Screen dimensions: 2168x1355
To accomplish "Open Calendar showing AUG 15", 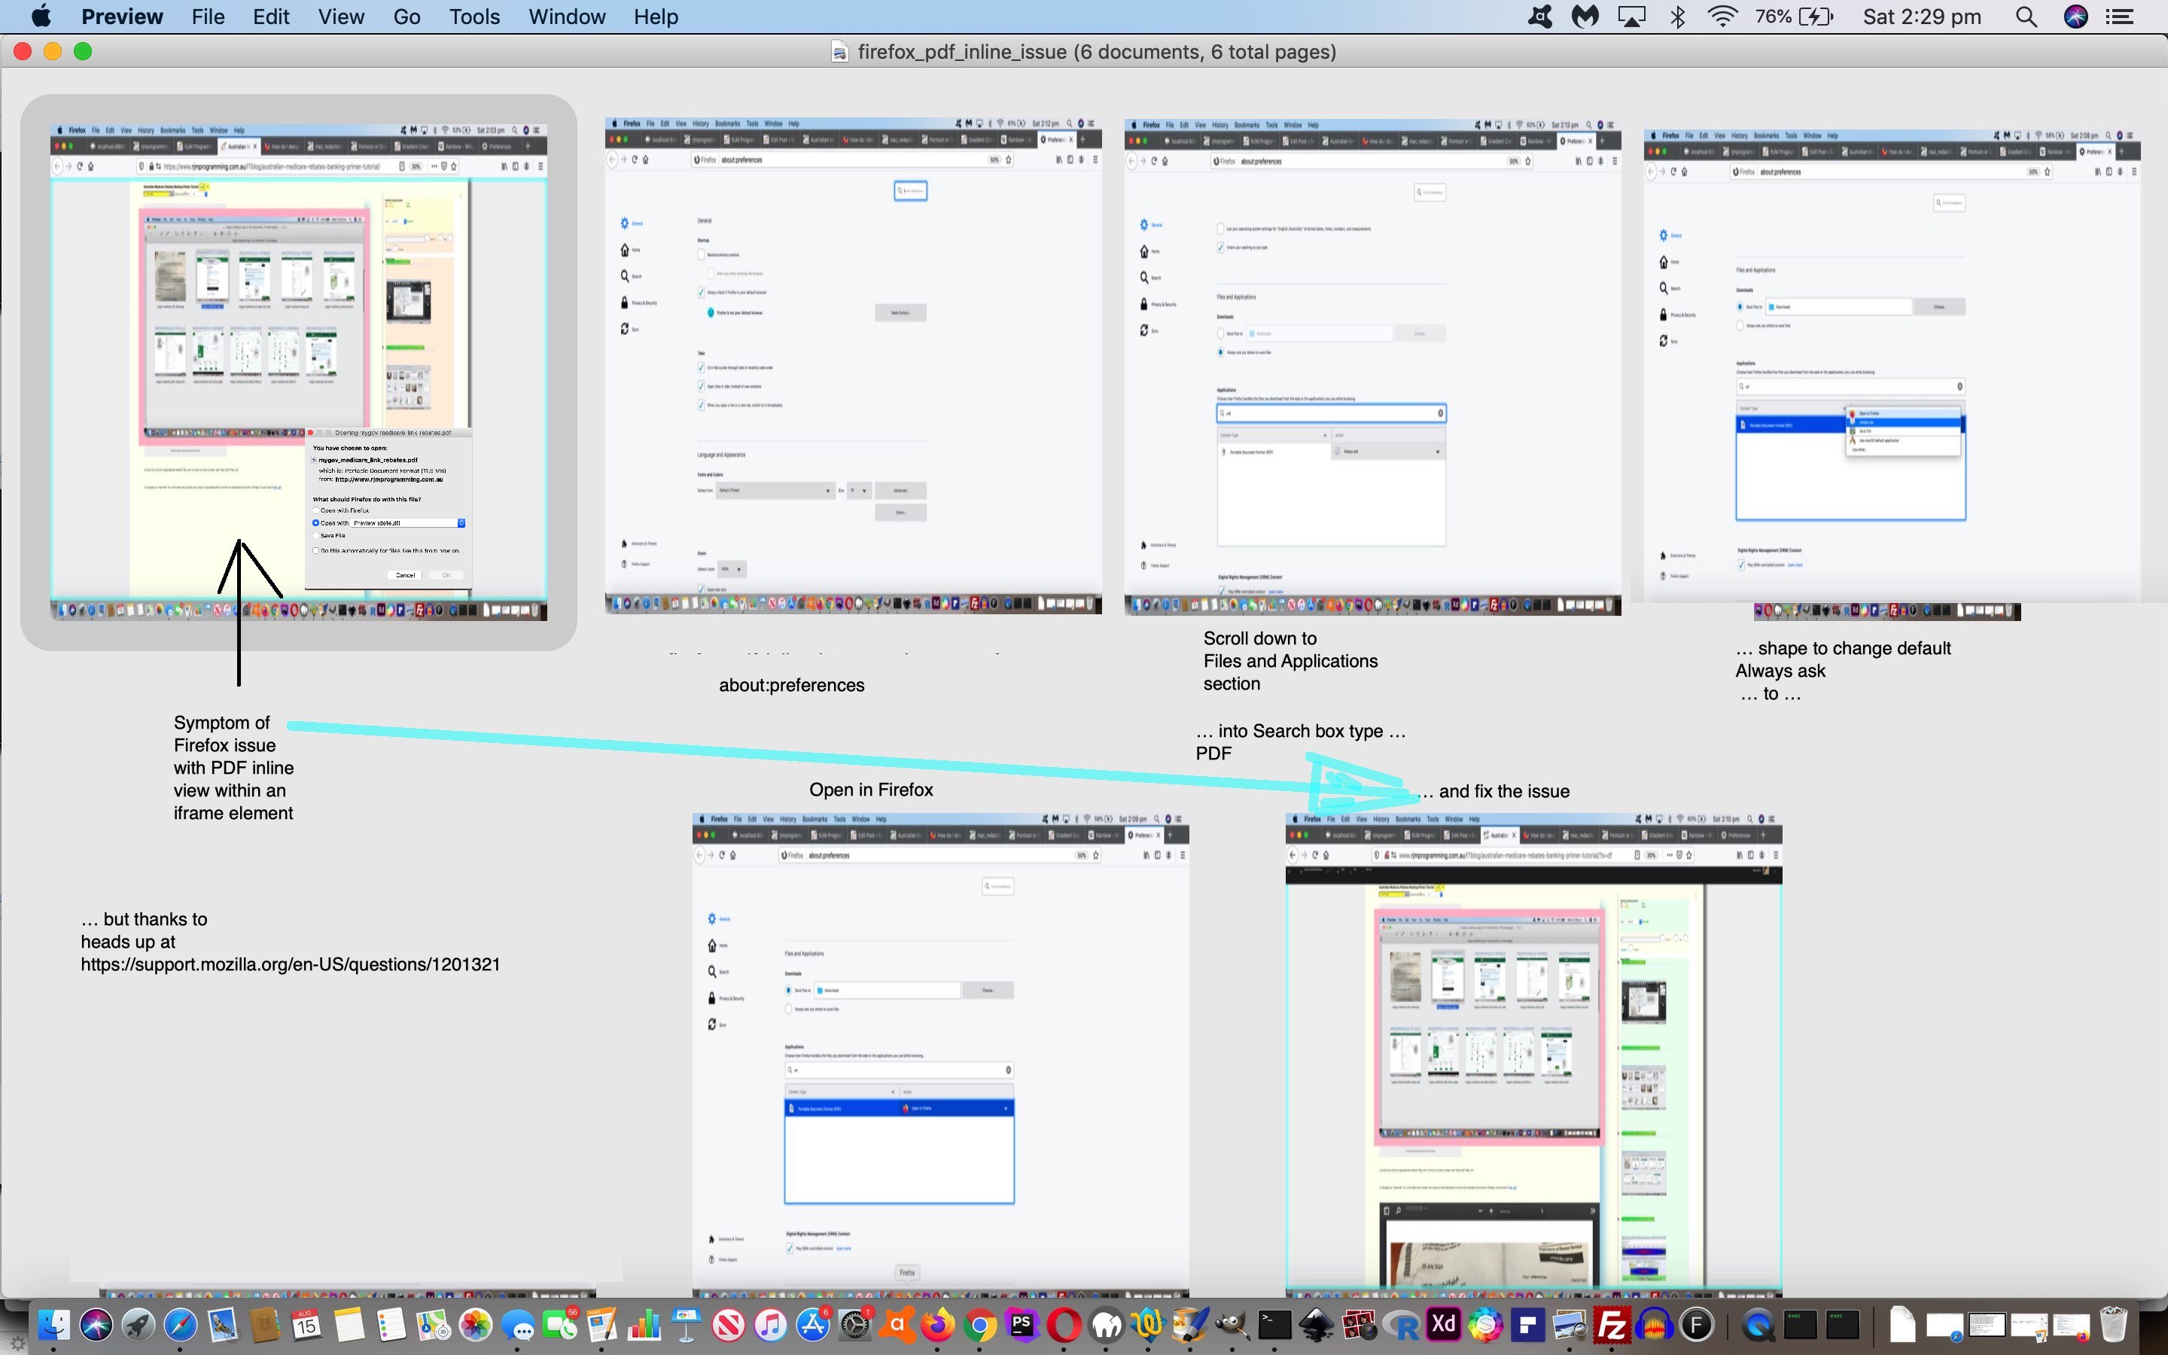I will point(306,1325).
